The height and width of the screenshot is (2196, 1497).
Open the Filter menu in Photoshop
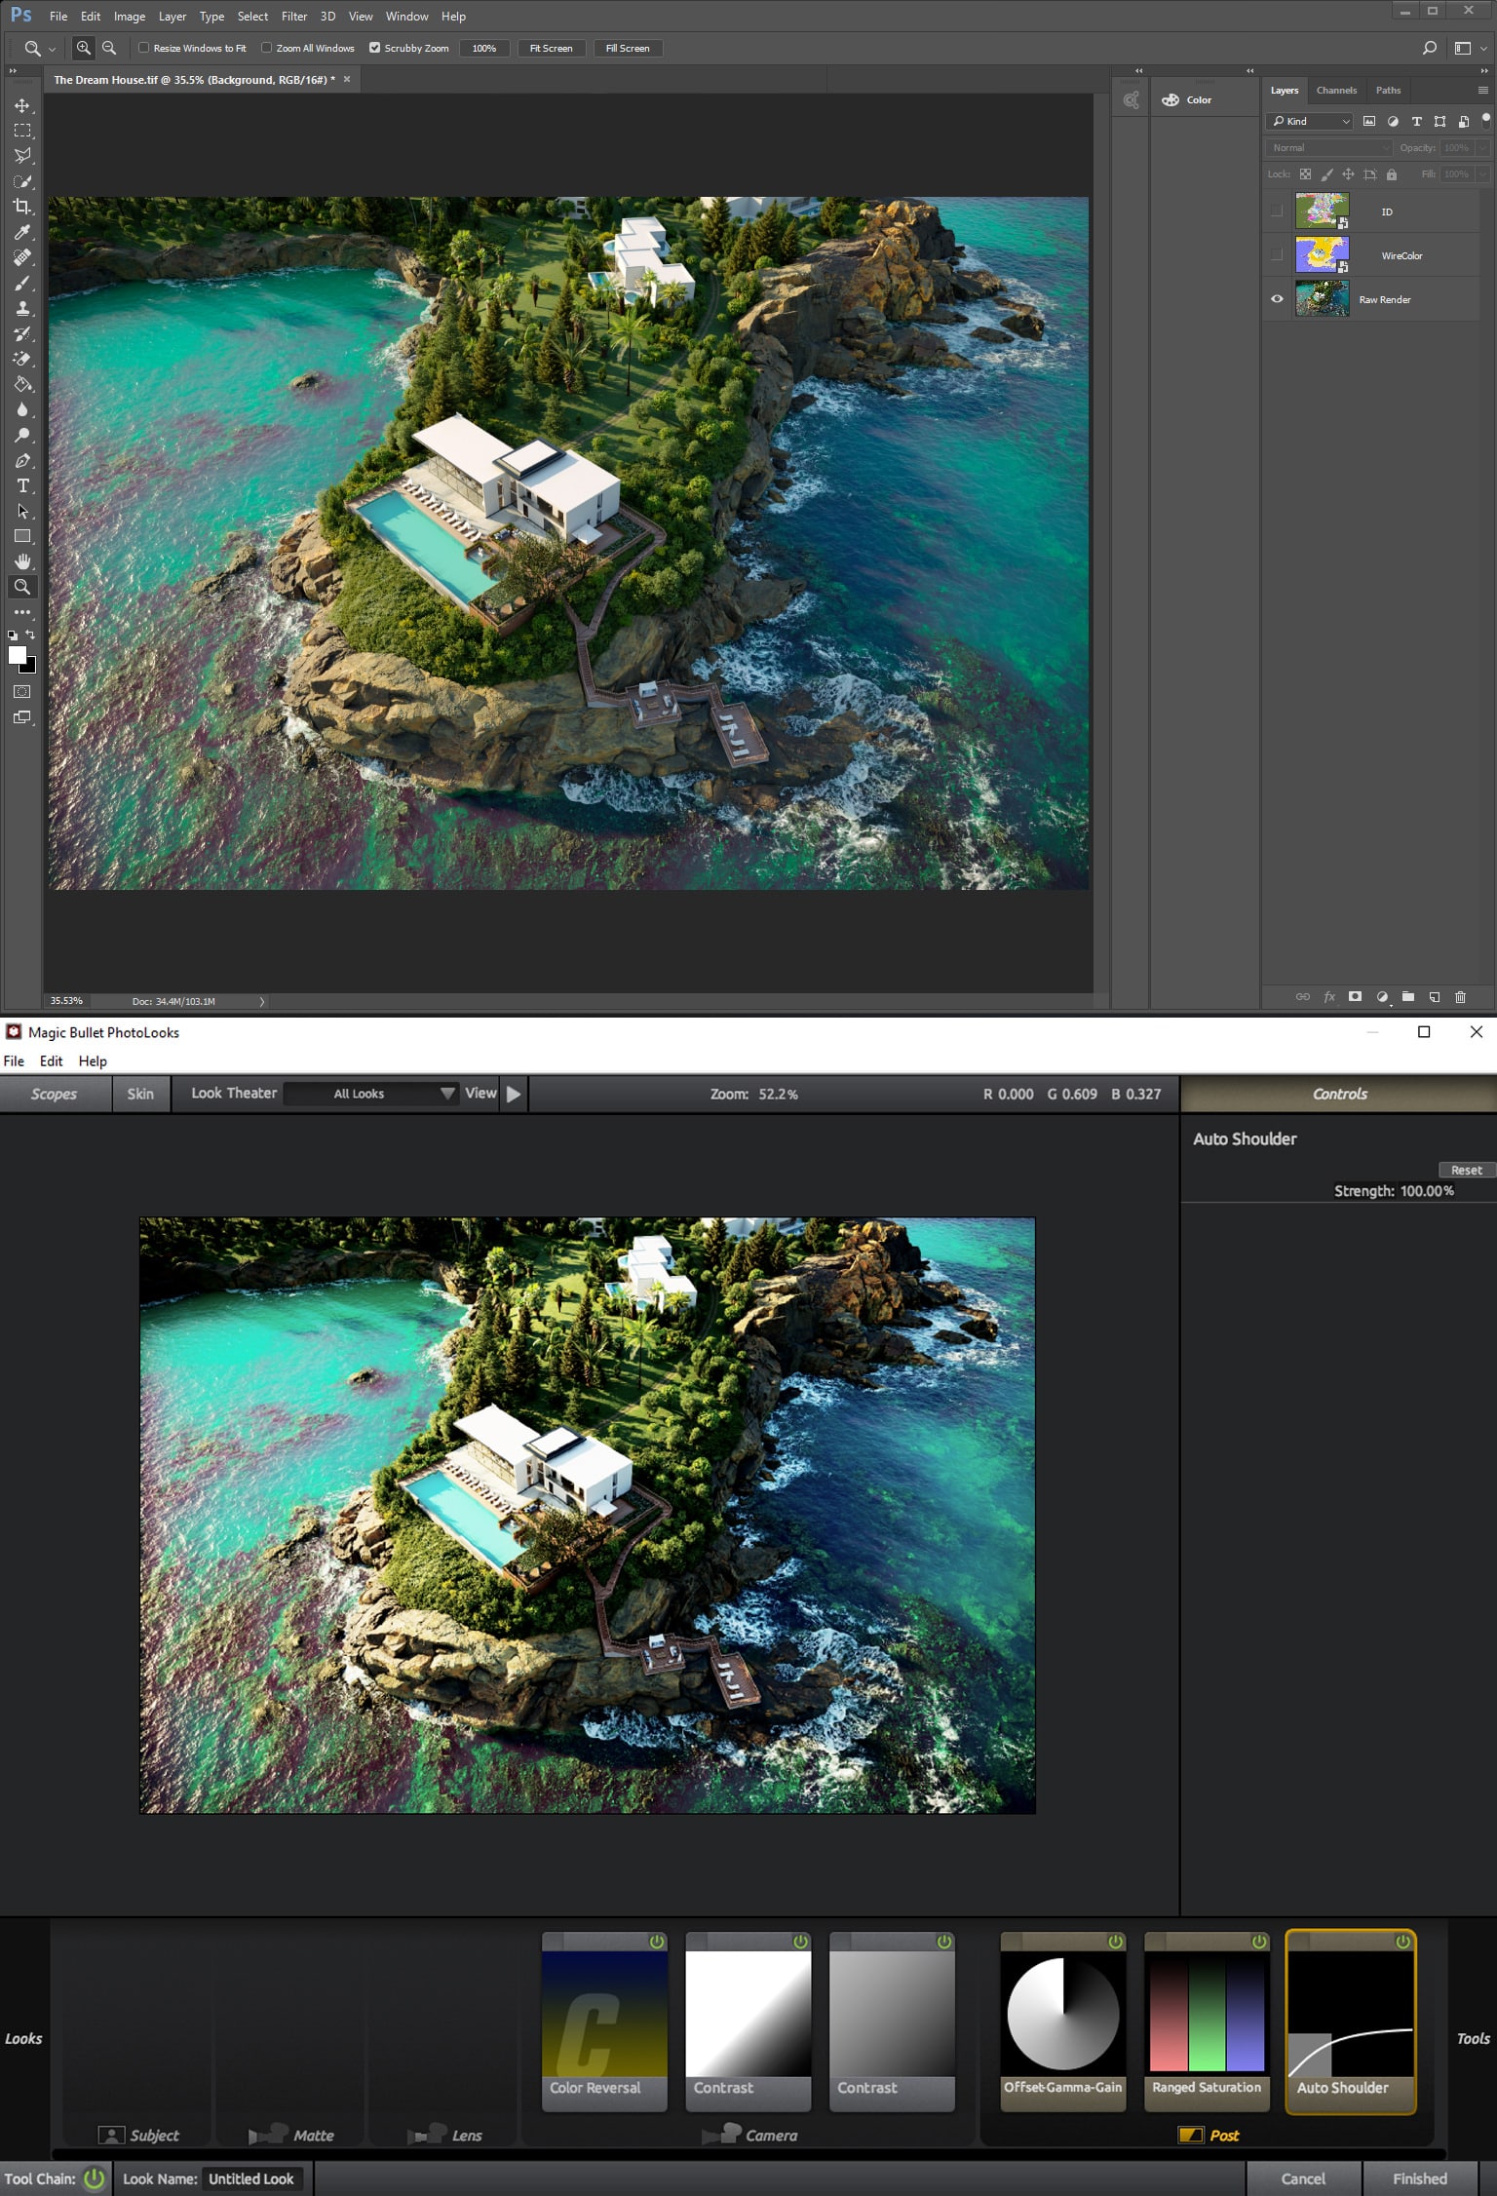tap(294, 17)
